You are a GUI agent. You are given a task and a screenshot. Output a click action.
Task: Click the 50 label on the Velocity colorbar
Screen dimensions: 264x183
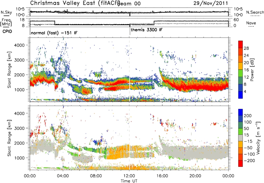(247, 128)
